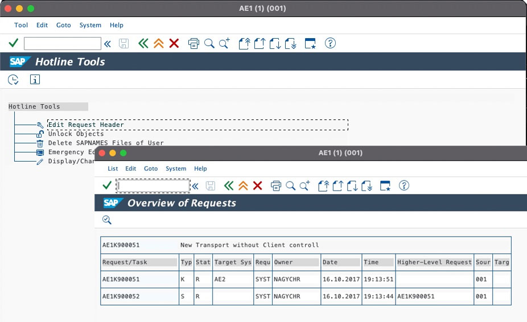
Task: Open Goto menu in Hotline Tools window
Action: tap(64, 25)
